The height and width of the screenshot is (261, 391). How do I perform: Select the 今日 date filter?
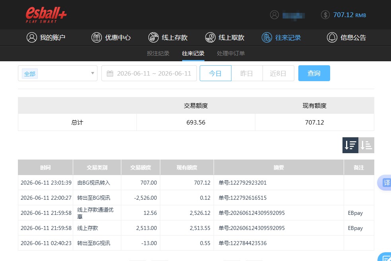[x=216, y=73]
